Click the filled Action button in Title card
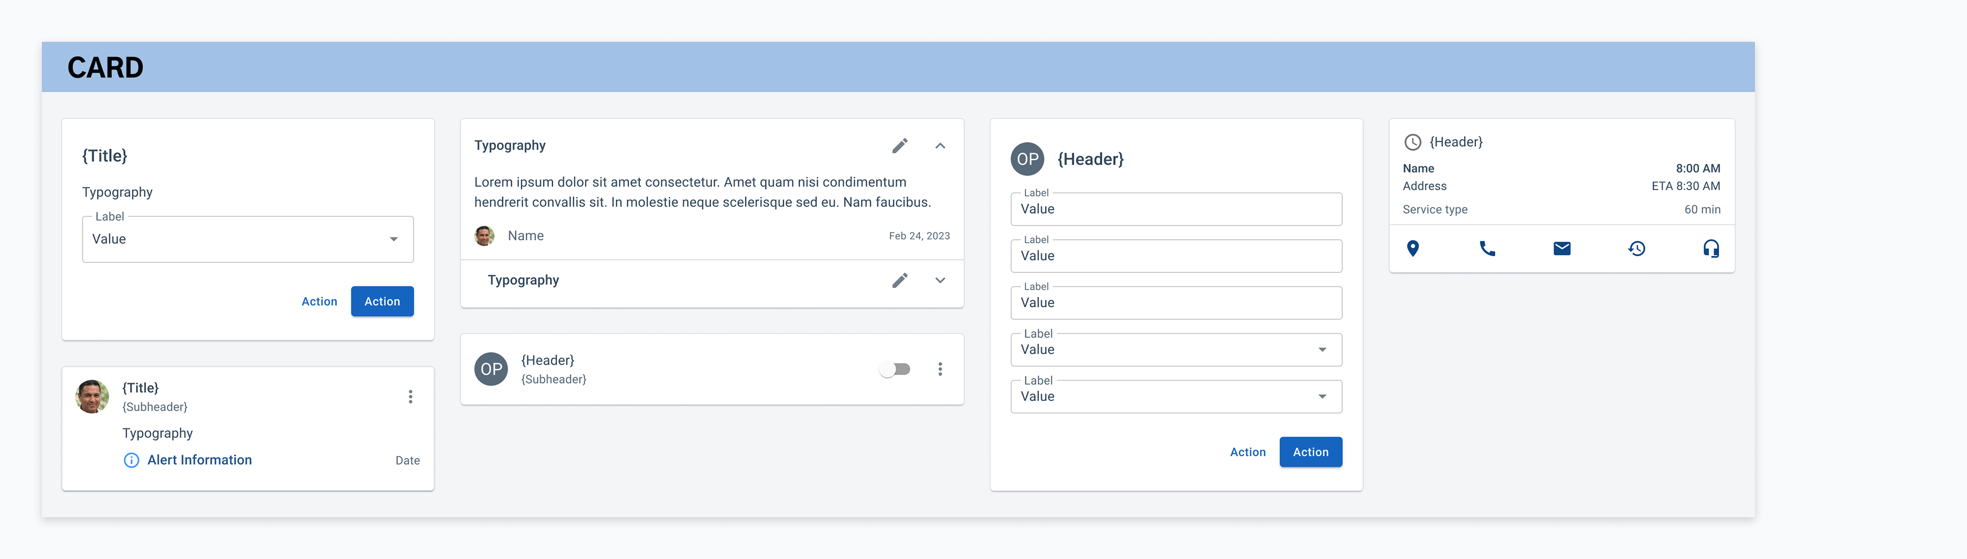The width and height of the screenshot is (1967, 559). coord(382,301)
